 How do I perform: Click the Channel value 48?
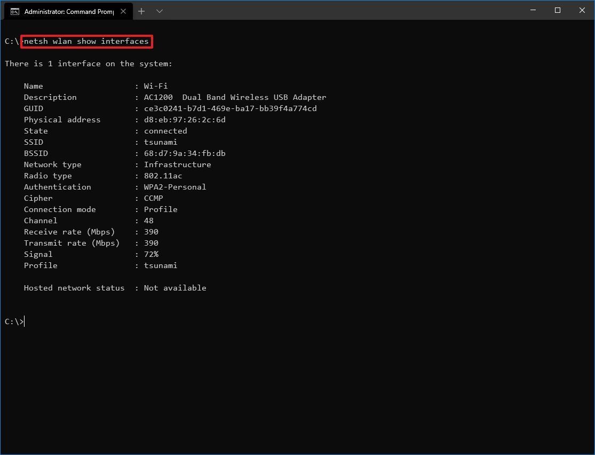coord(149,221)
